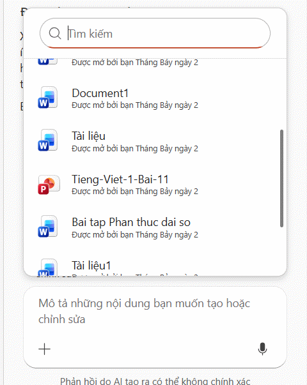The height and width of the screenshot is (385, 307).
Task: Click PowerPoint icon beside Tieng-Viet-1-Bai-11
Action: pos(49,185)
